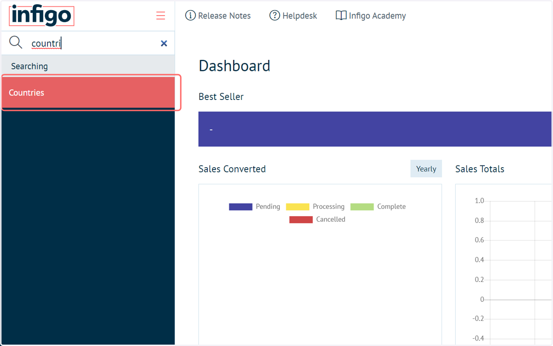Open the Helpdesk link
Viewport: 553px width, 346px height.
(x=294, y=16)
